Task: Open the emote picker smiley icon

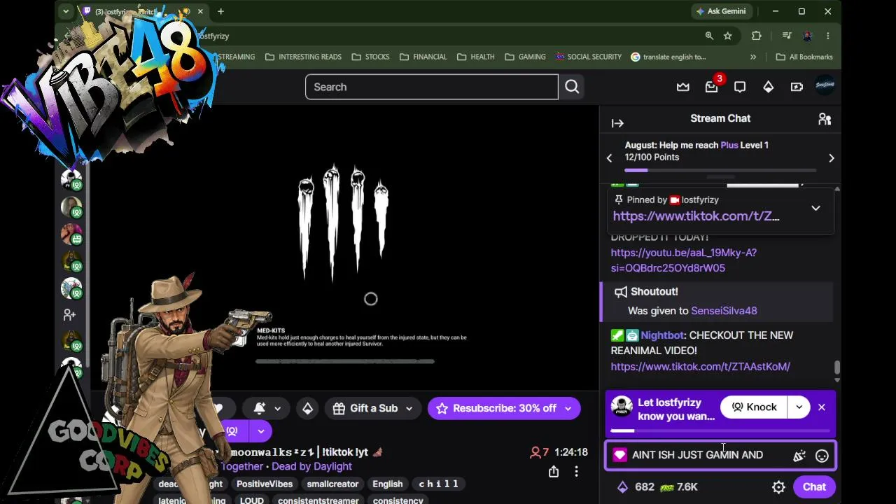Action: pyautogui.click(x=822, y=456)
